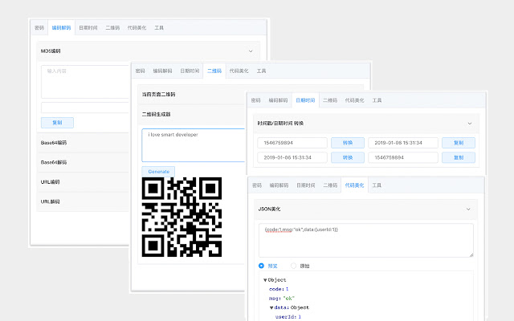Copy the 2019-01-06 15:31:34 result with 复制
The width and height of the screenshot is (514, 321).
click(459, 143)
